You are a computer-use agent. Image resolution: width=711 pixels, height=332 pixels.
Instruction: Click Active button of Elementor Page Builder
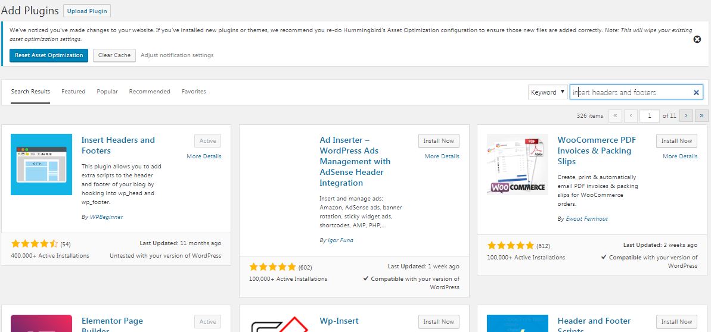(x=207, y=321)
